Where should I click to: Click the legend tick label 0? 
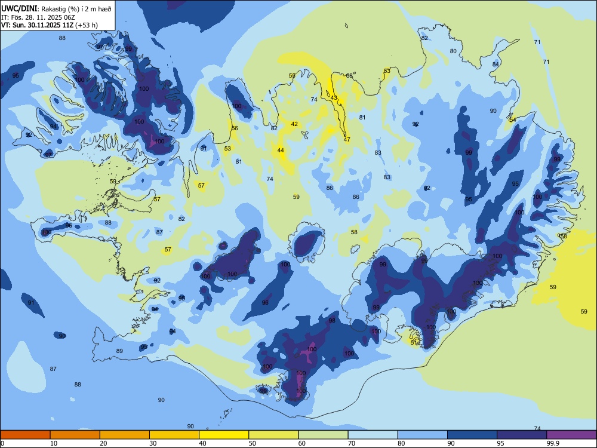pos(2,443)
